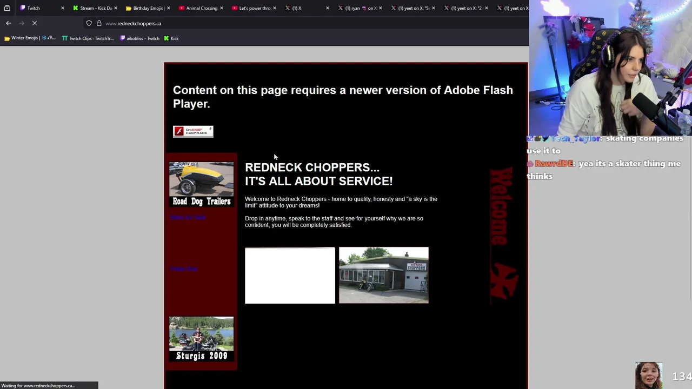Click the 'Drop in anytime' paragraph
This screenshot has height=389, width=692.
334,222
